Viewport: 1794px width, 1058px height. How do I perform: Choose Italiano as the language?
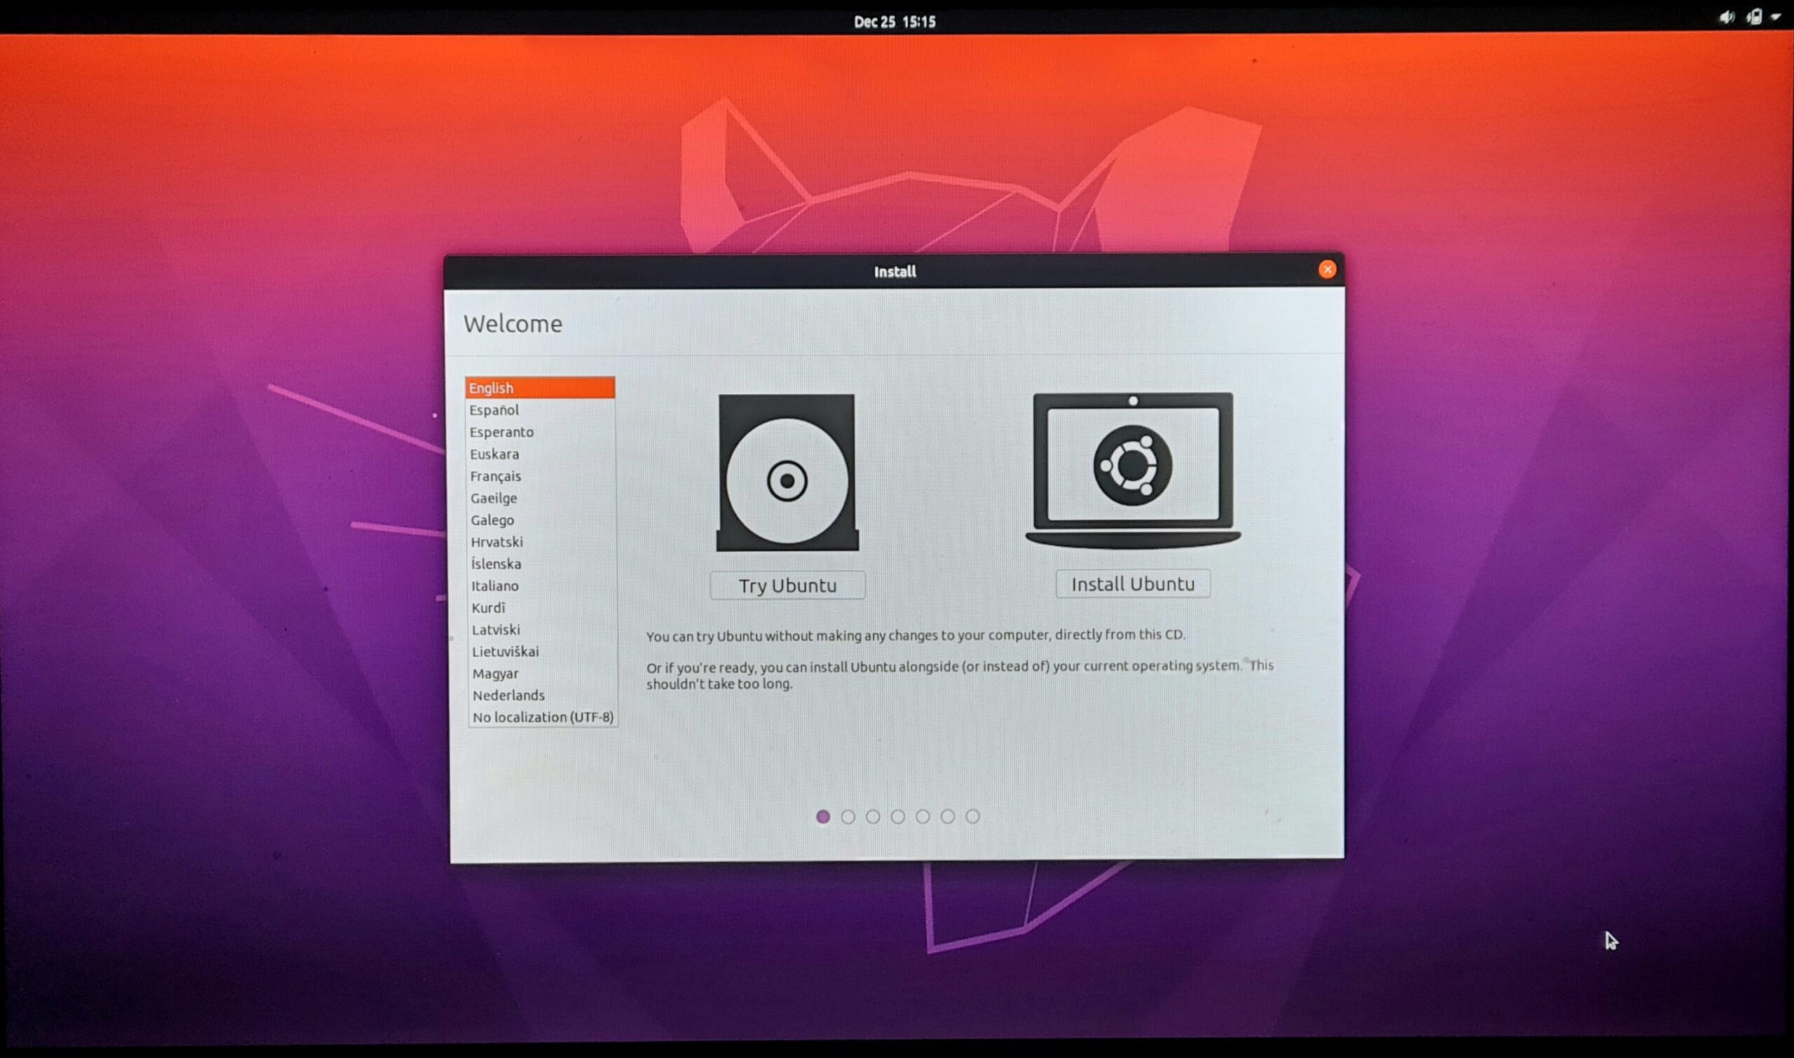495,586
